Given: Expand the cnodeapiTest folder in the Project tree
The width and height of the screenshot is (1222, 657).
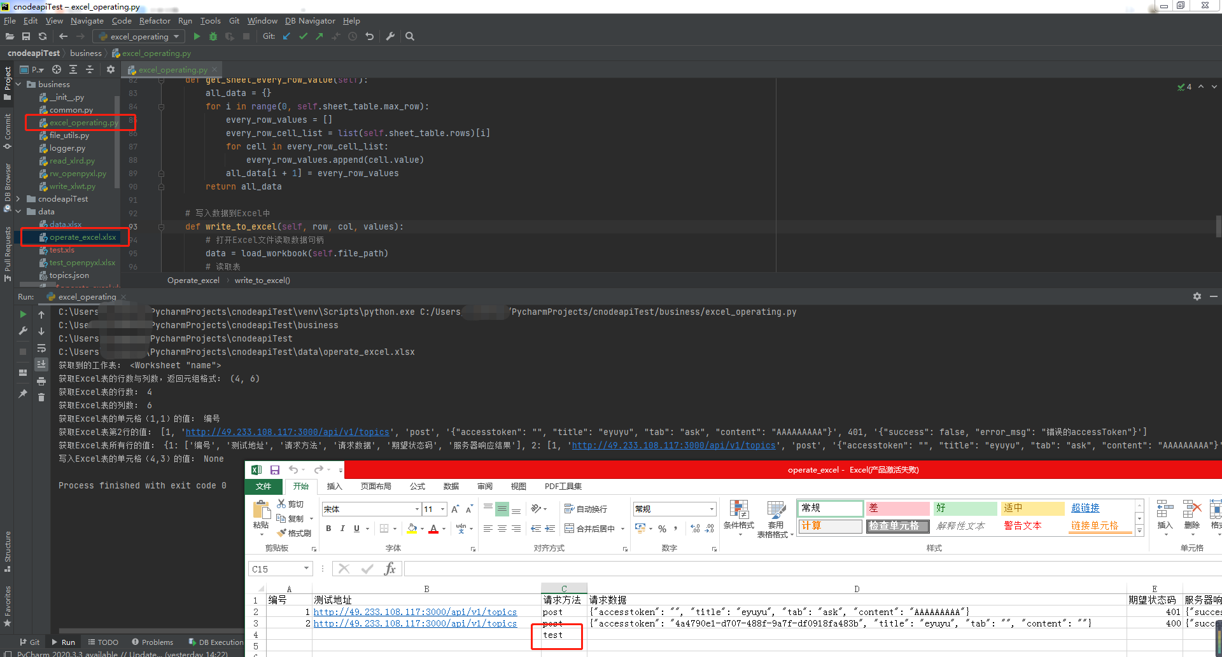Looking at the screenshot, I should pyautogui.click(x=18, y=199).
